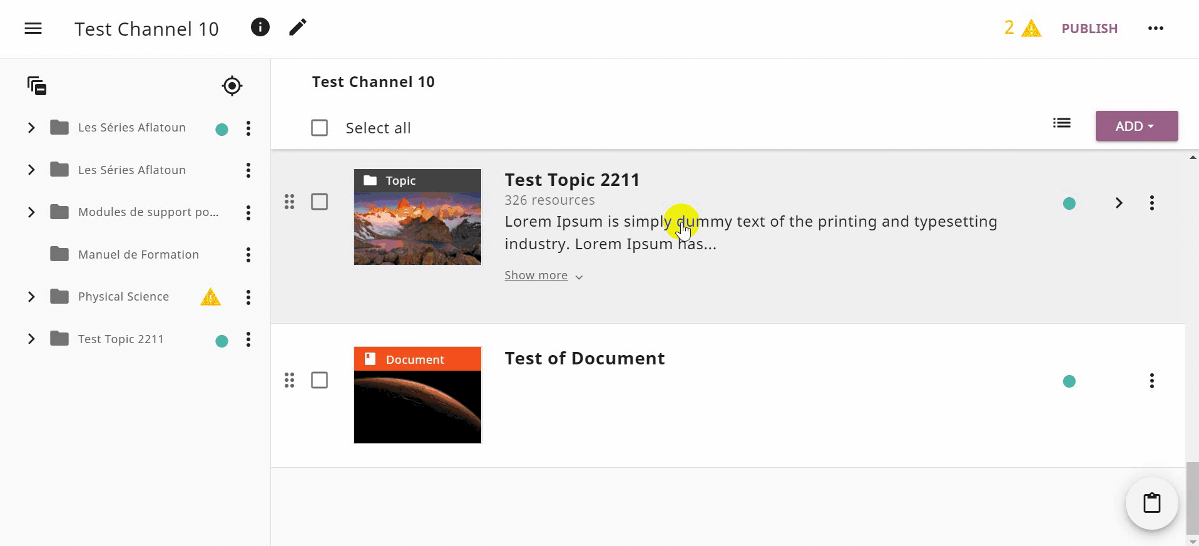
Task: Open the channel warning triangle indicator
Action: click(x=1031, y=29)
